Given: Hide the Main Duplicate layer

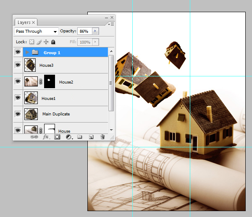Looking at the screenshot, I should coord(18,114).
